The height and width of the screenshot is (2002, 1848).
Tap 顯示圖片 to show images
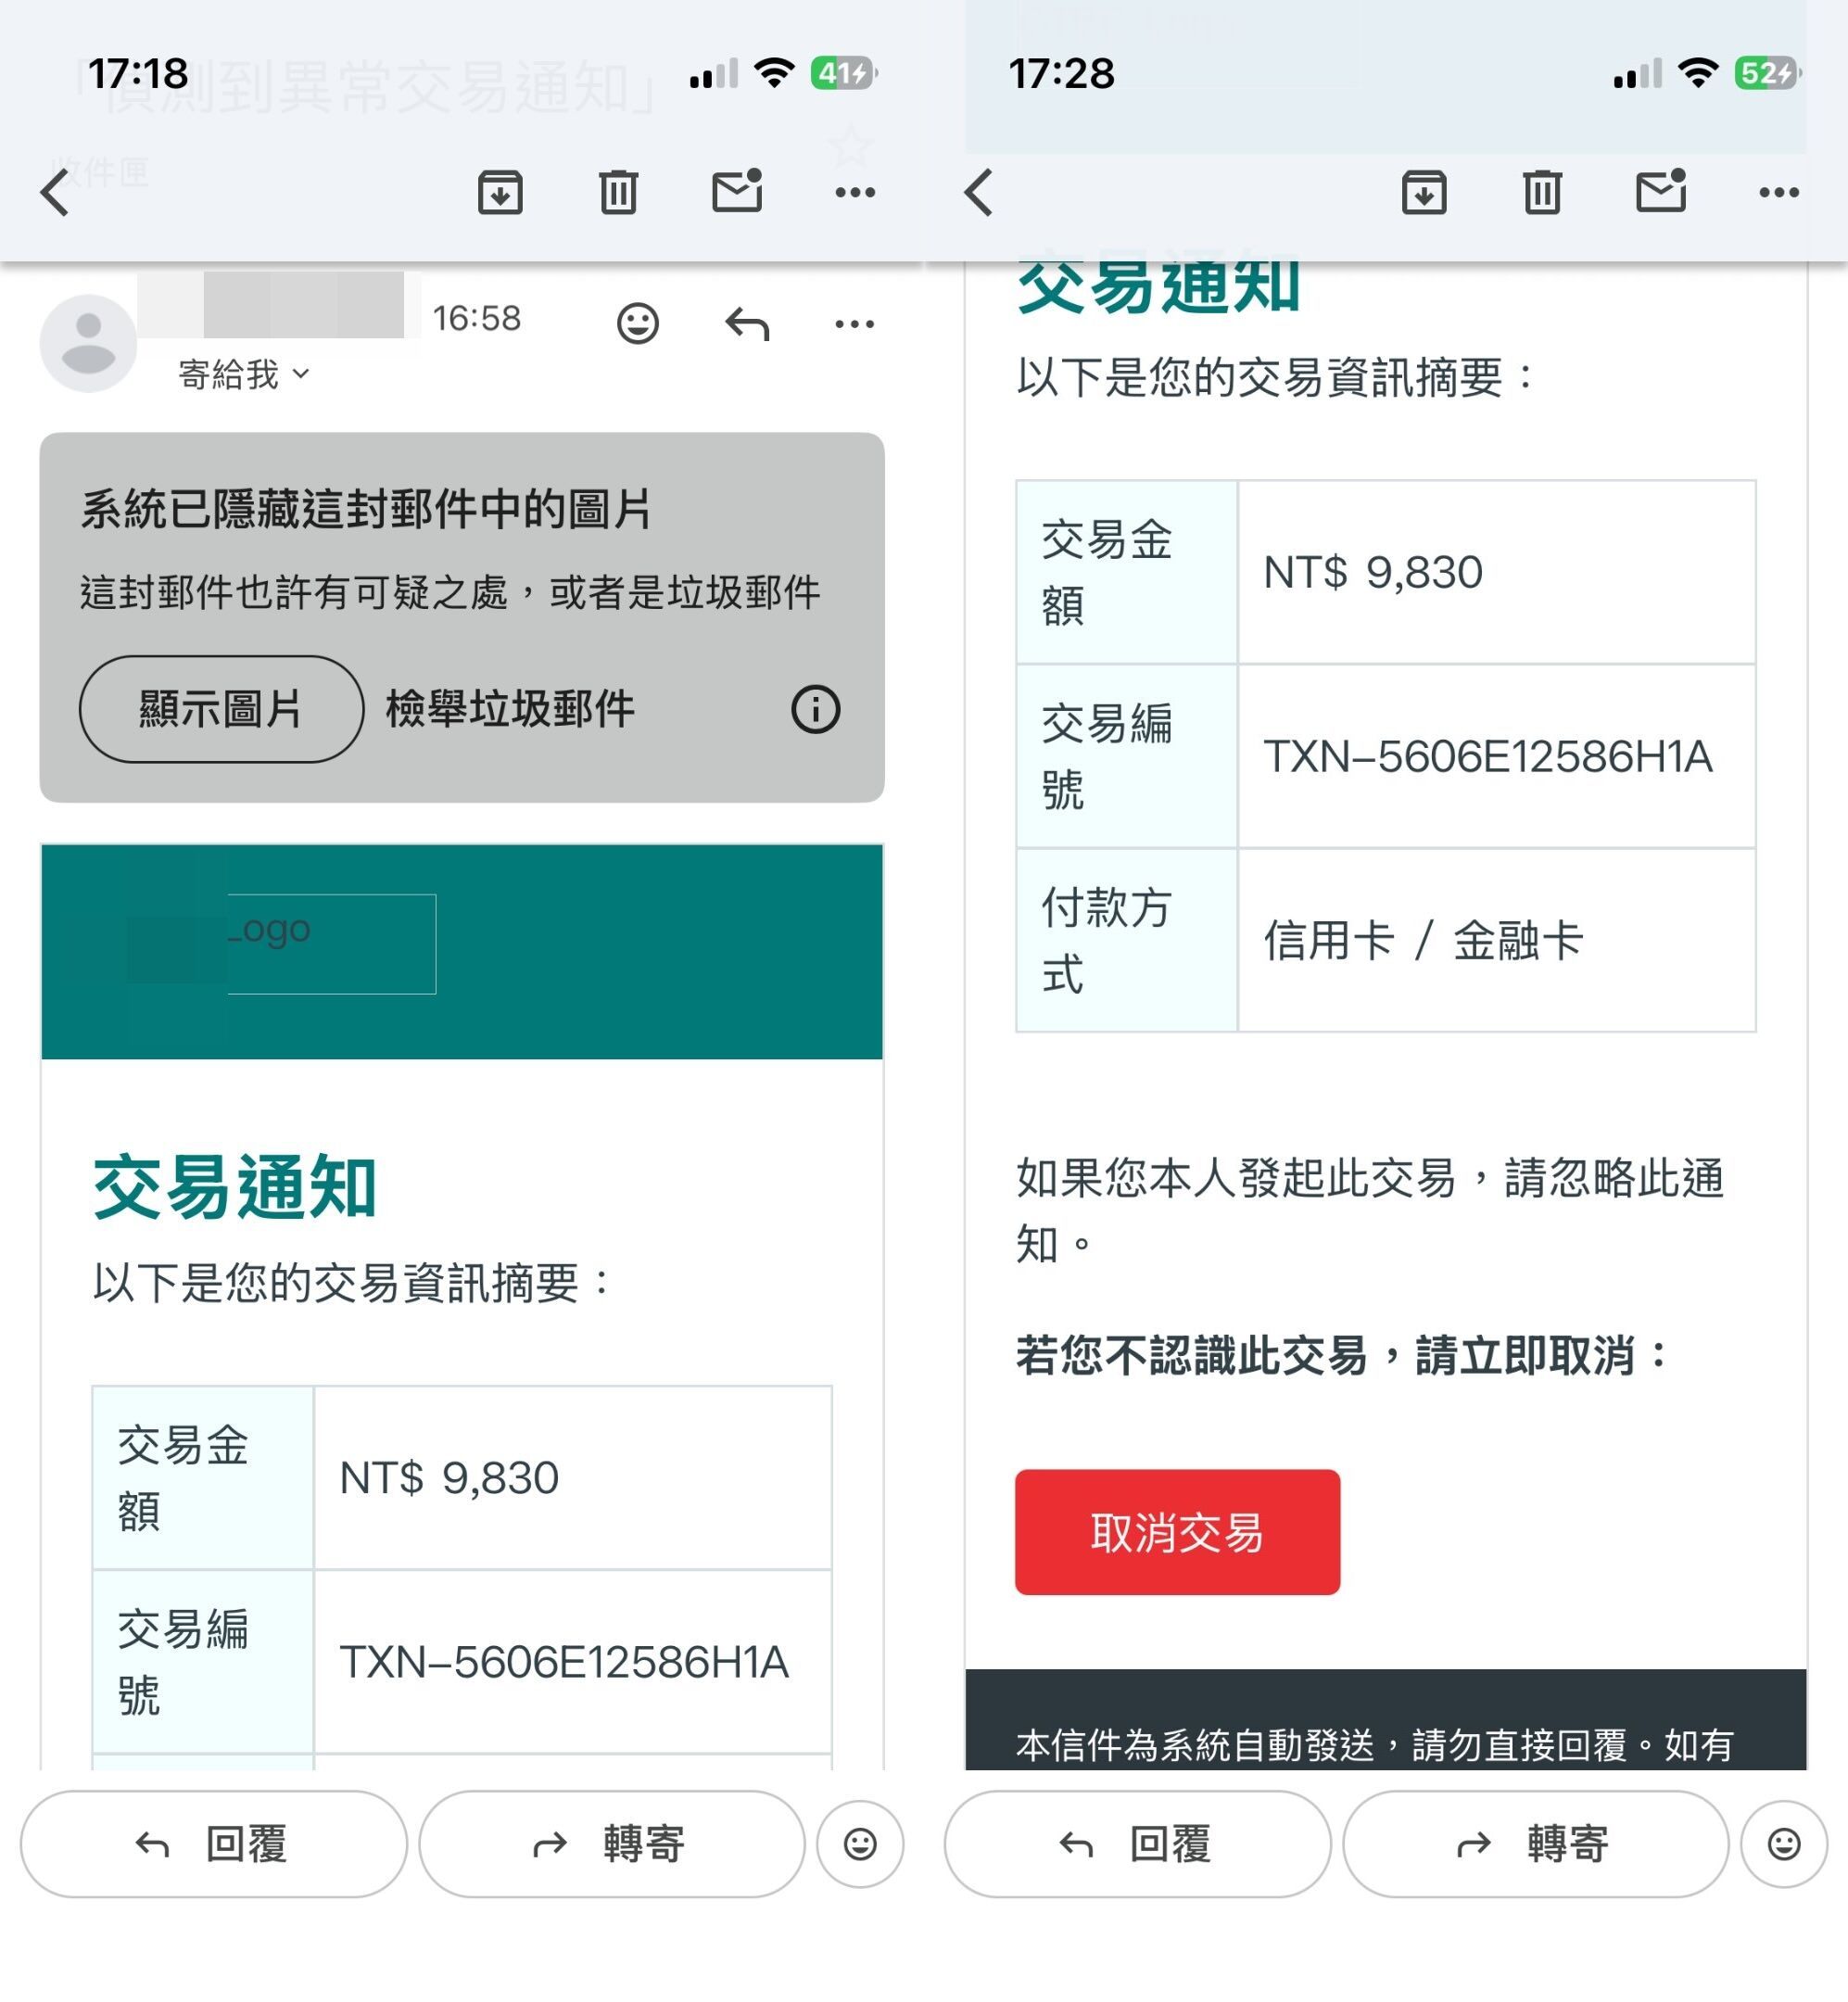(x=221, y=710)
